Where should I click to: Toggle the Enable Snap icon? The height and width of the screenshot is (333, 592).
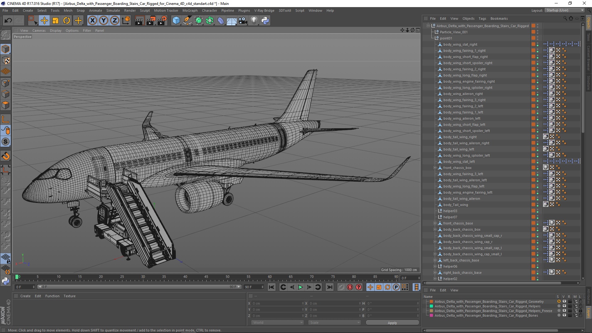pos(6,142)
